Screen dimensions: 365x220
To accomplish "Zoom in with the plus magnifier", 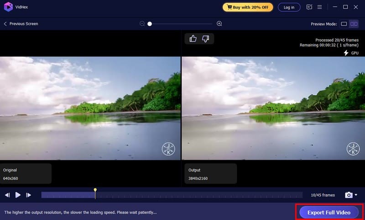I will [219, 24].
